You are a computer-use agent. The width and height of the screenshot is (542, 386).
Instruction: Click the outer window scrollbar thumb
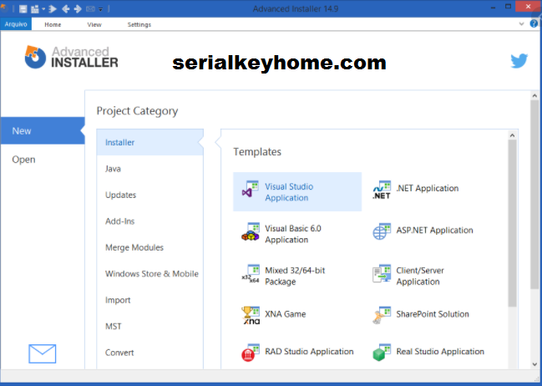[x=534, y=194]
